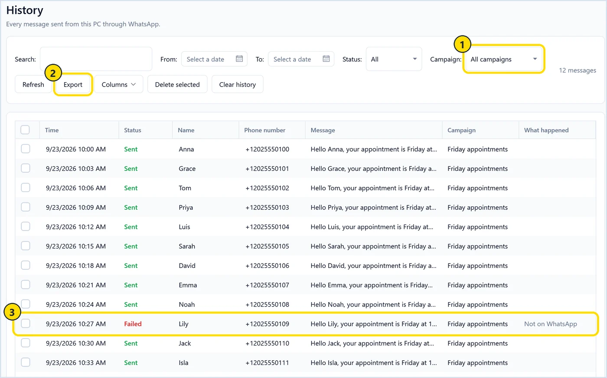Viewport: 607px width, 378px height.
Task: Click the name Priya in the table
Action: (186, 208)
